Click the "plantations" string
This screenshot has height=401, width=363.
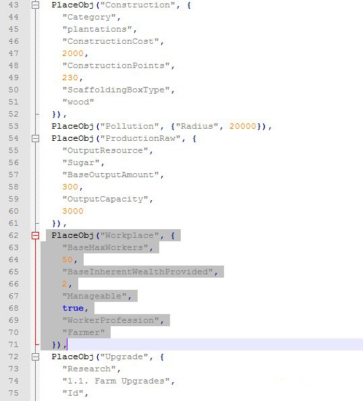[x=97, y=29]
